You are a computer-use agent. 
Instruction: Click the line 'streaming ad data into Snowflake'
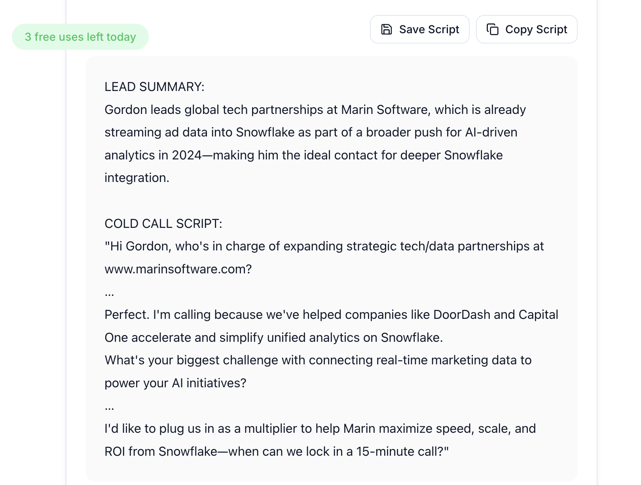tap(311, 132)
